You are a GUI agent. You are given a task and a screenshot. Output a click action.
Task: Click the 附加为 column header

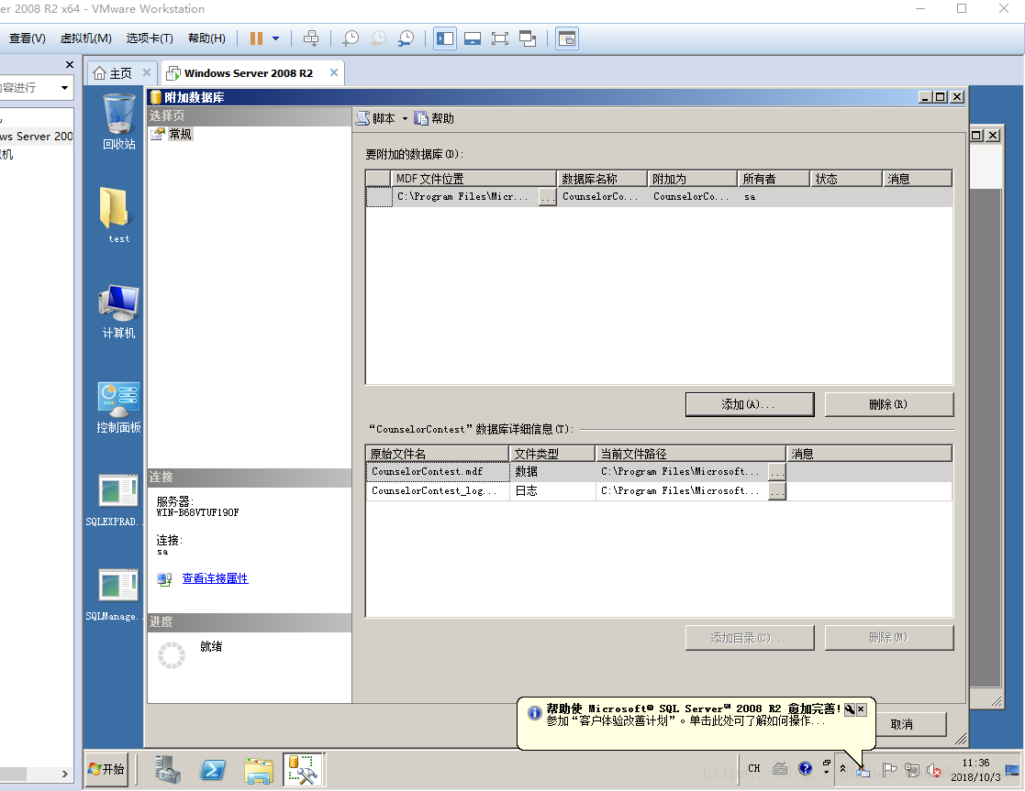(692, 179)
